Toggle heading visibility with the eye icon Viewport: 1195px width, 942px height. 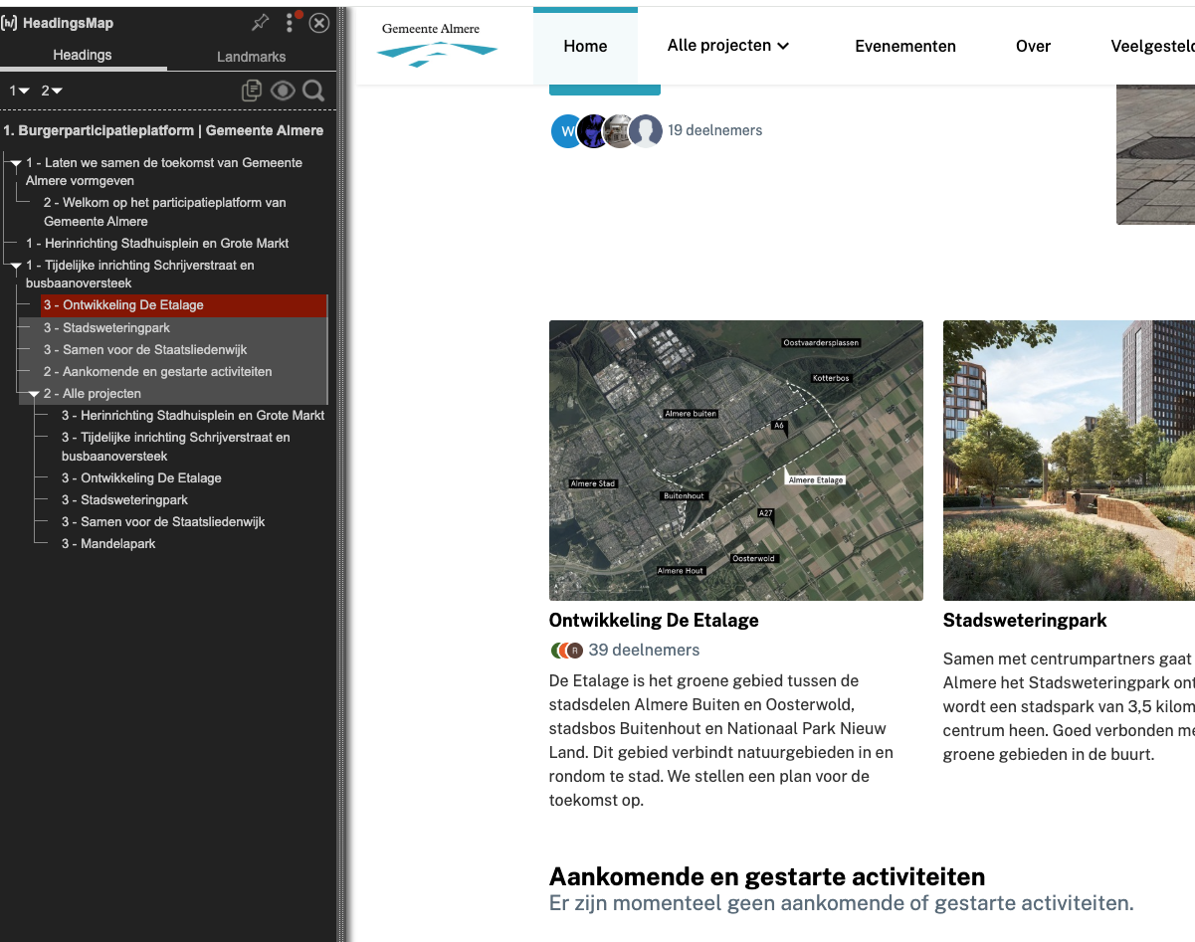[283, 92]
